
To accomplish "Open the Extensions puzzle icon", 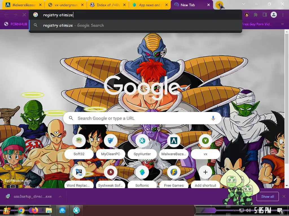I will pos(256,15).
